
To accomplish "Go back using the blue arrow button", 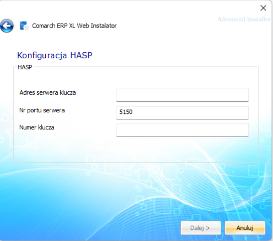I will tap(7, 26).
